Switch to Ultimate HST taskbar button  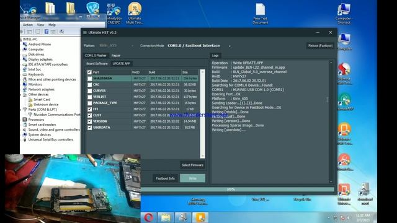point(200,217)
